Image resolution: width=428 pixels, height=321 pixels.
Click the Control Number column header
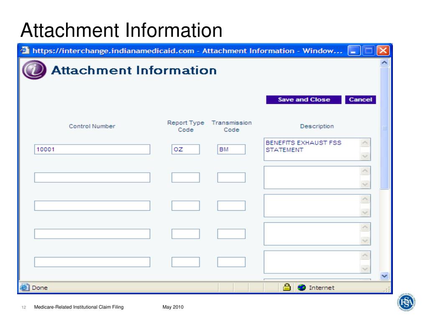click(92, 126)
